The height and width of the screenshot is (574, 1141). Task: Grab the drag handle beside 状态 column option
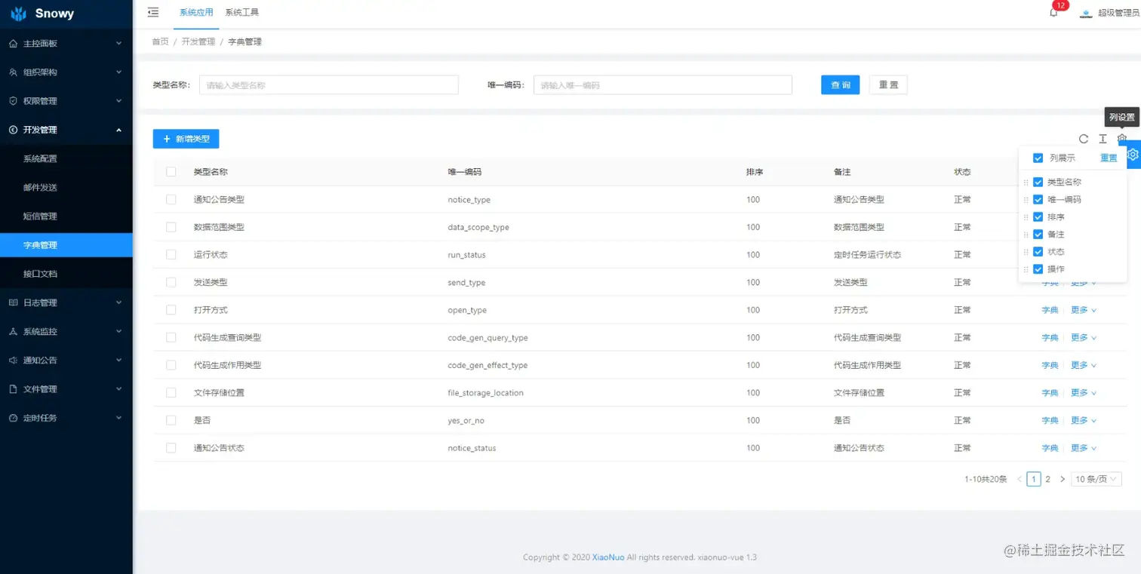[x=1026, y=252]
